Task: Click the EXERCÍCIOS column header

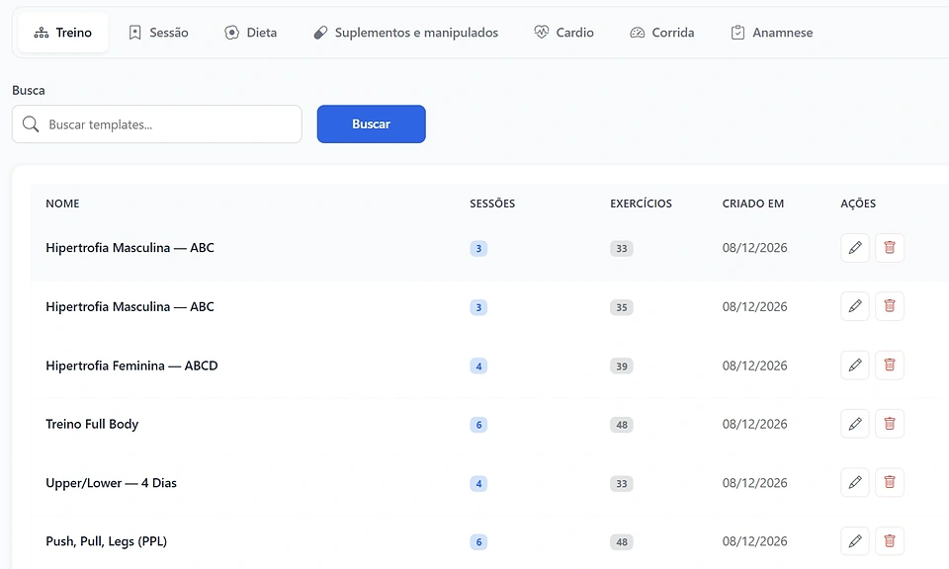Action: [x=641, y=203]
